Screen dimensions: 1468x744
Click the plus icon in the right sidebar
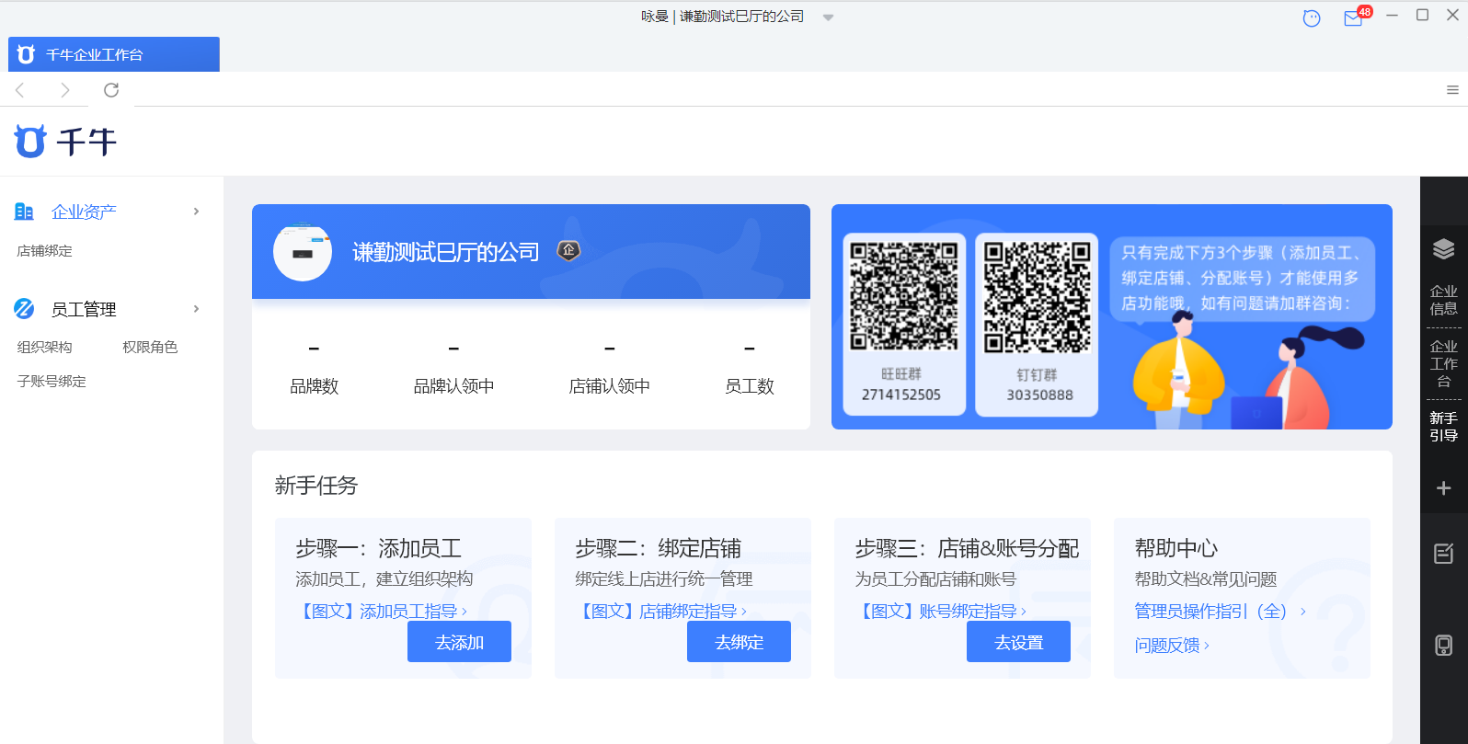coord(1443,488)
